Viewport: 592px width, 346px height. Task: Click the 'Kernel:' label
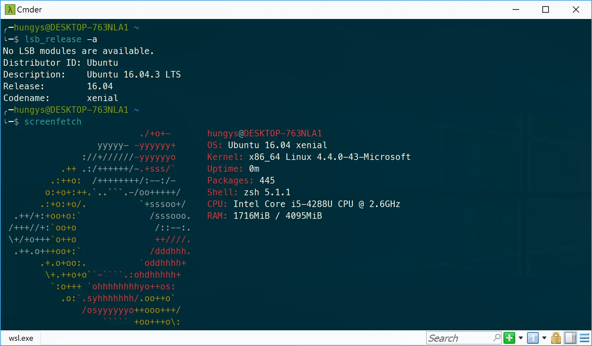pos(225,157)
